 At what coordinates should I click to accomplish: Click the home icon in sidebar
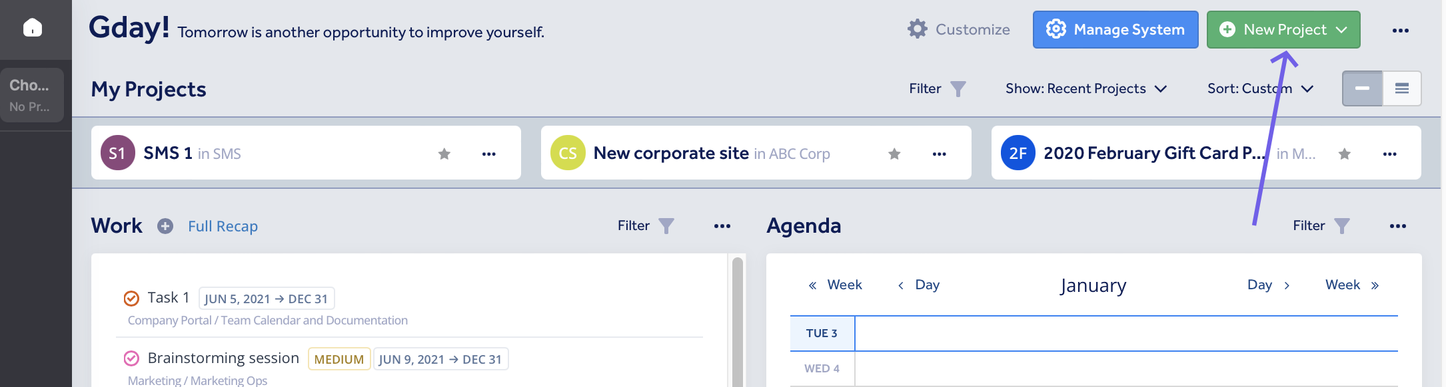(33, 28)
